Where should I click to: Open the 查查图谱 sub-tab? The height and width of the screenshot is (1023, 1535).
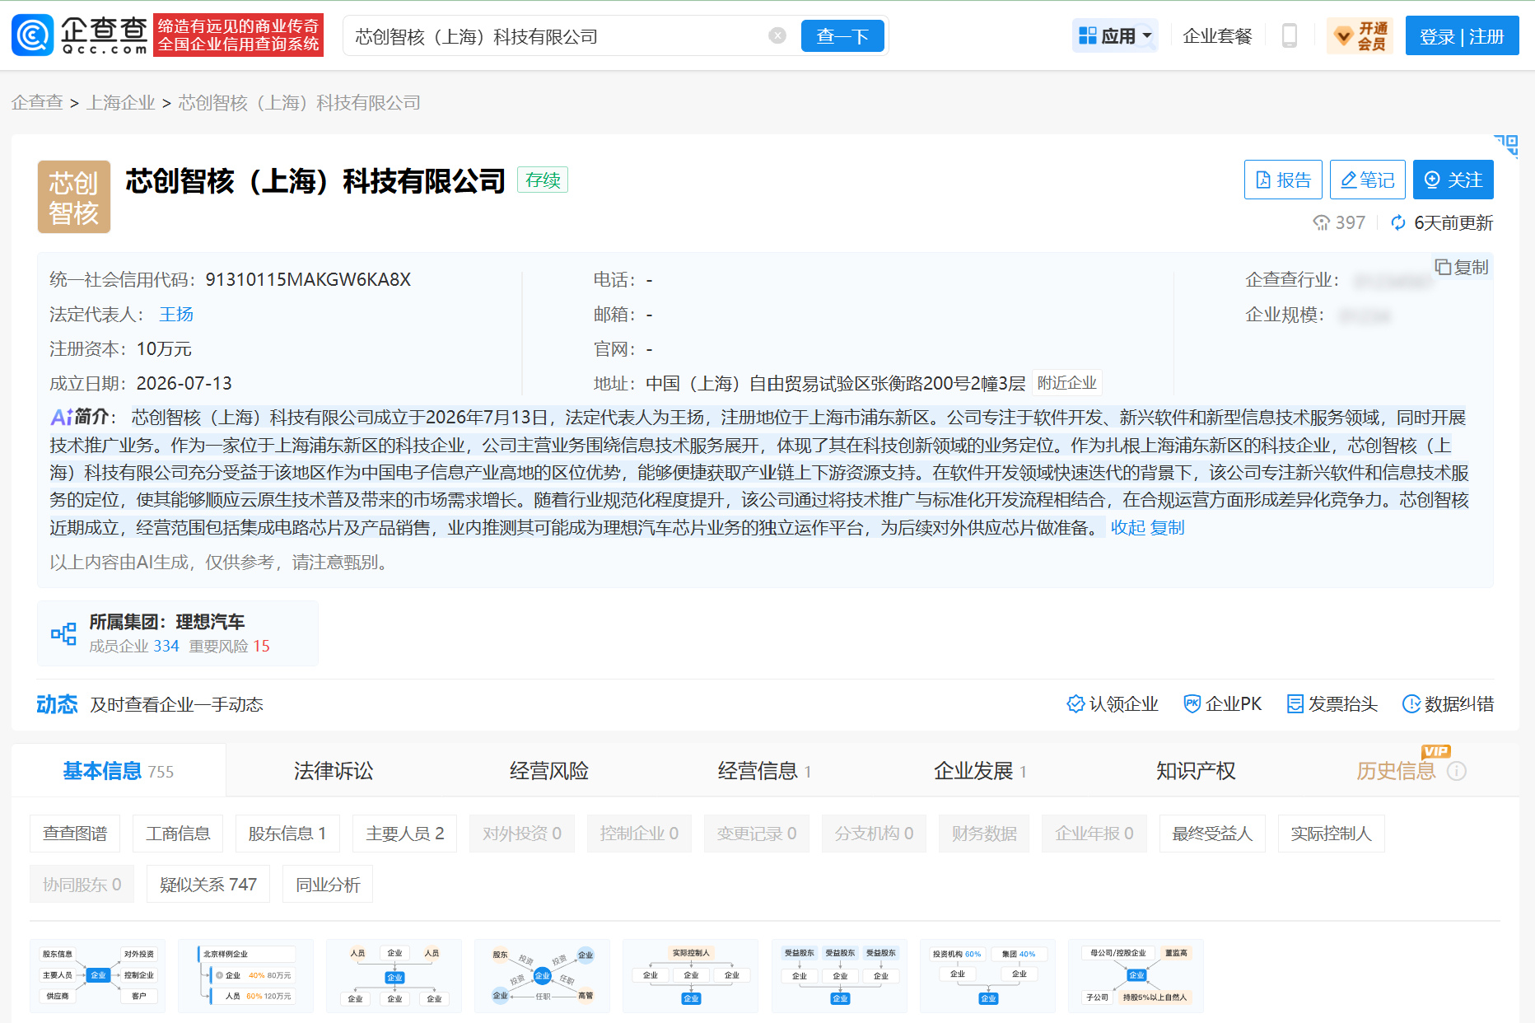coord(75,834)
